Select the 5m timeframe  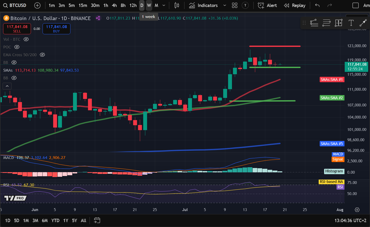(72, 5)
